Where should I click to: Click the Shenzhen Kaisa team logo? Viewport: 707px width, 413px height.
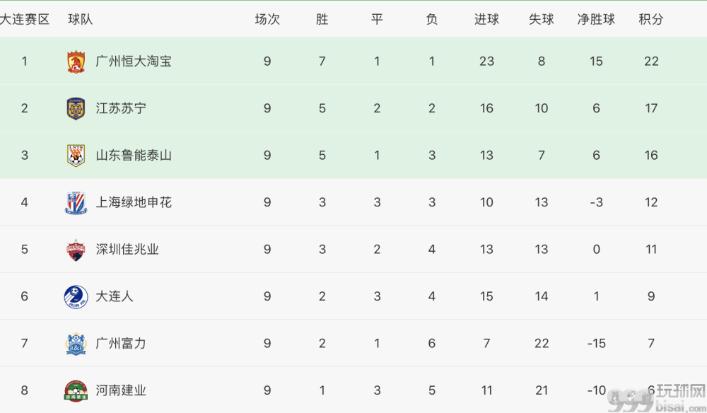point(76,250)
